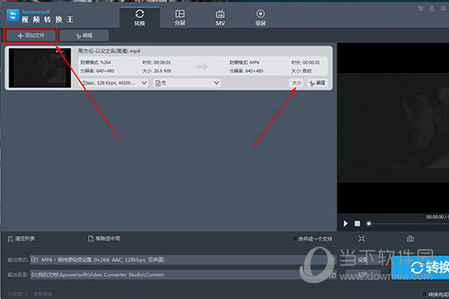Expand the subtitle dropdown showing 无
Image resolution: width=449 pixels, height=299 pixels.
187,83
